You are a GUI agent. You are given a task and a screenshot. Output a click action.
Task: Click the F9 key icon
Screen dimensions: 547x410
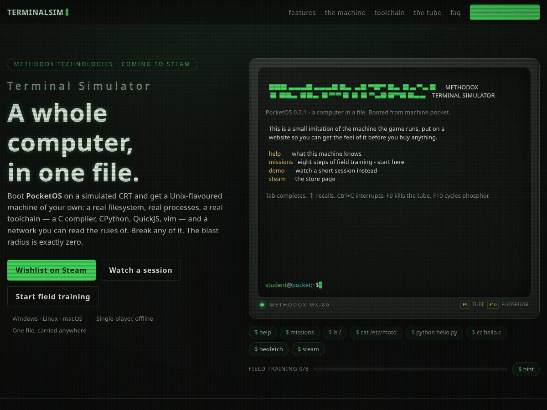click(x=465, y=305)
